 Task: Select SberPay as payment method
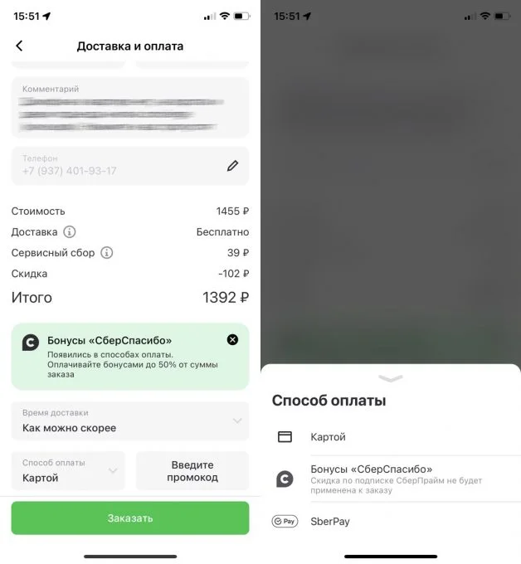coord(391,521)
